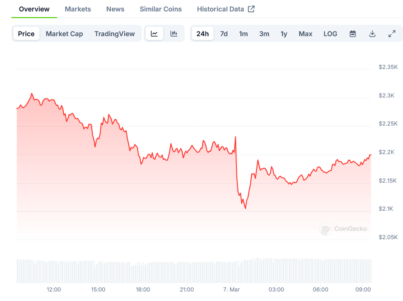Screen dimensions: 403x301
Task: Switch chart to TradingView mode
Action: pos(114,34)
